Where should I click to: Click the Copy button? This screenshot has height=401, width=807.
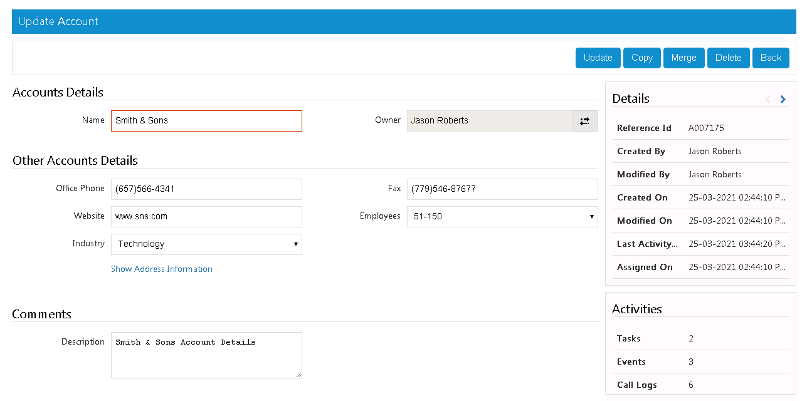pos(641,58)
